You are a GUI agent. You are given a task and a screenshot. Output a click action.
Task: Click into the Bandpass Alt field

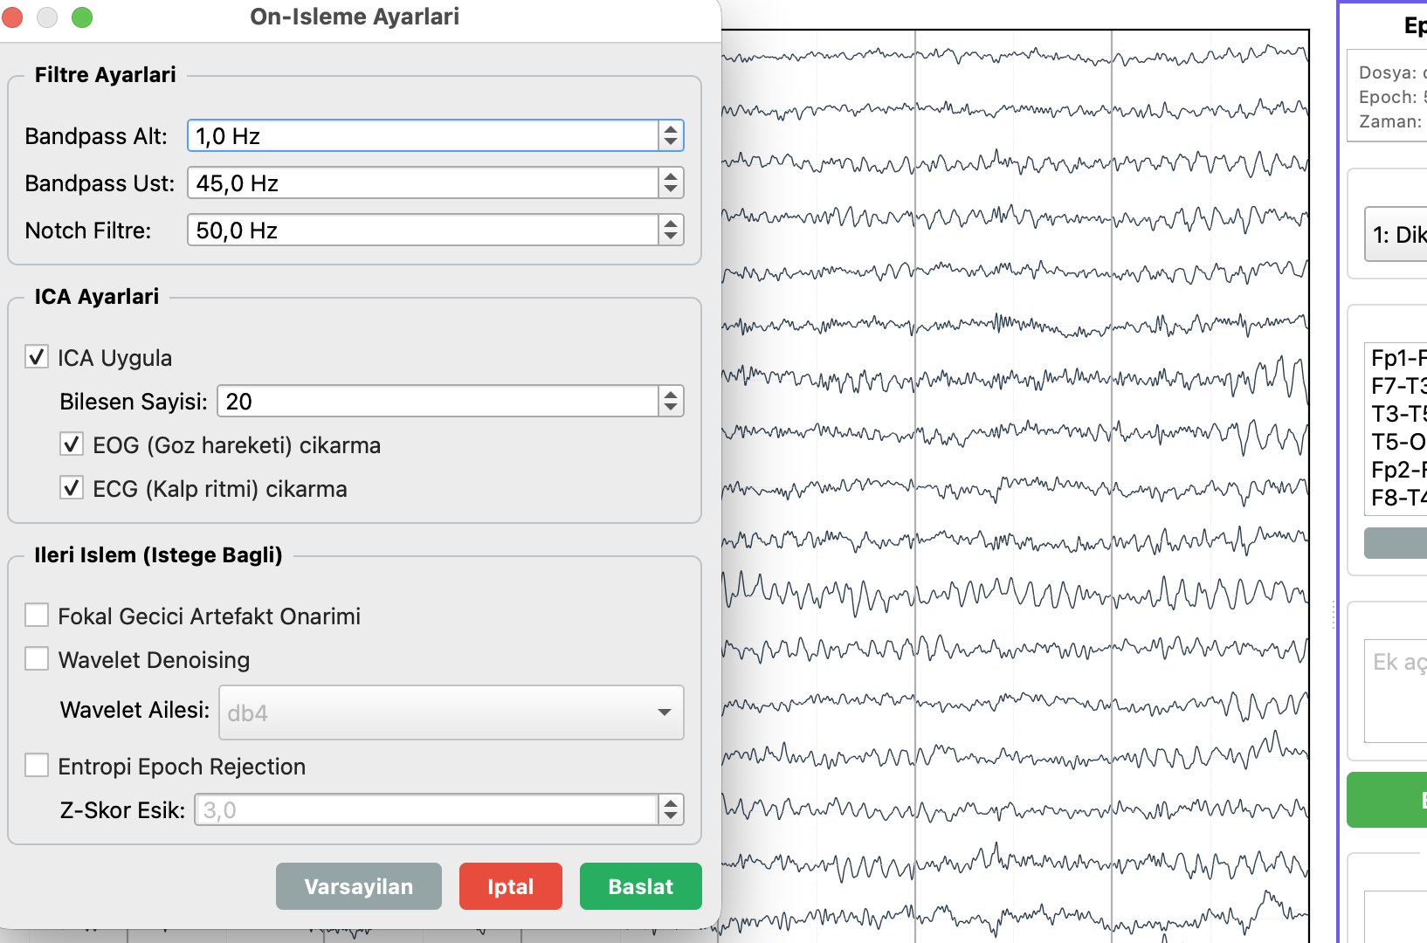[x=423, y=136]
